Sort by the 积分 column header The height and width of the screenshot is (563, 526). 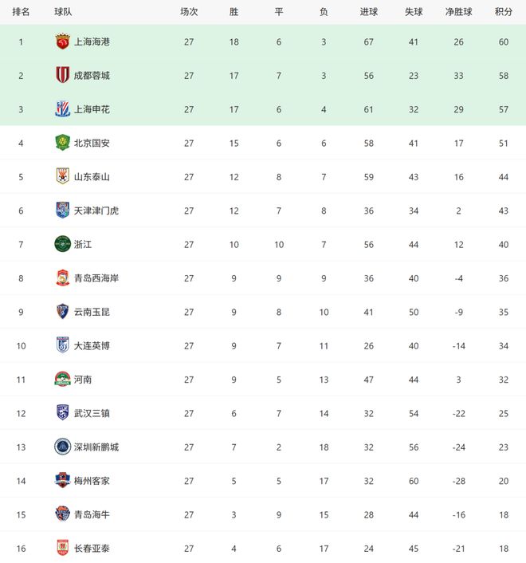click(503, 12)
